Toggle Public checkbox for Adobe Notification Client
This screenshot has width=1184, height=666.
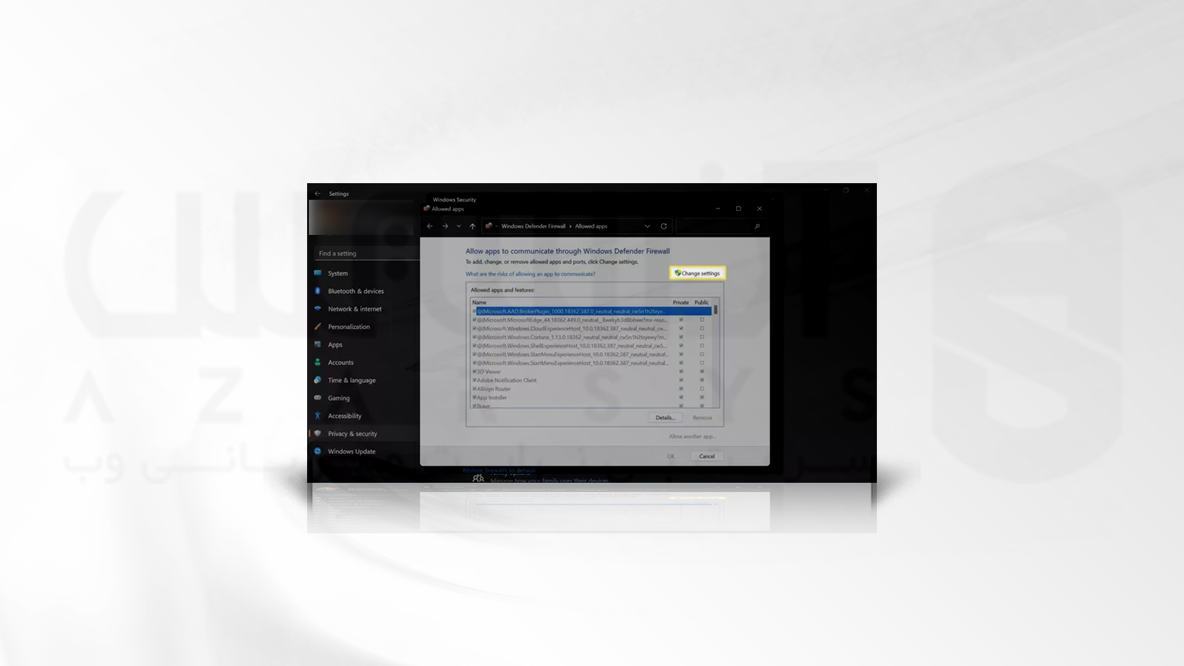pyautogui.click(x=700, y=380)
